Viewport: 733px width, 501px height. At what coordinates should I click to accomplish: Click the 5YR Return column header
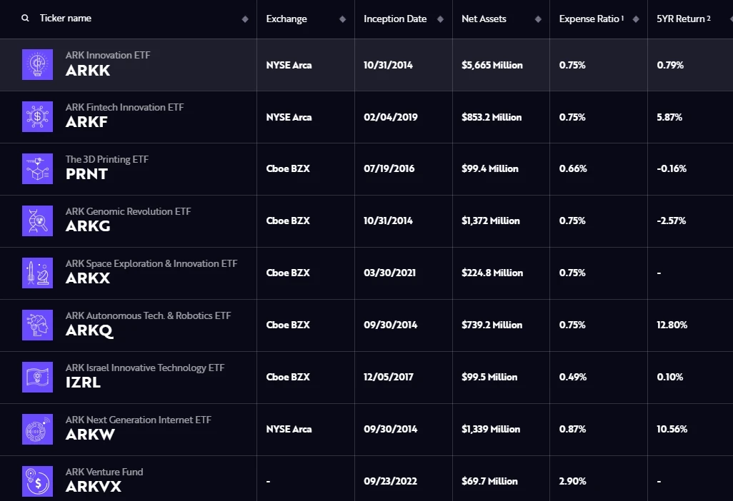(684, 19)
